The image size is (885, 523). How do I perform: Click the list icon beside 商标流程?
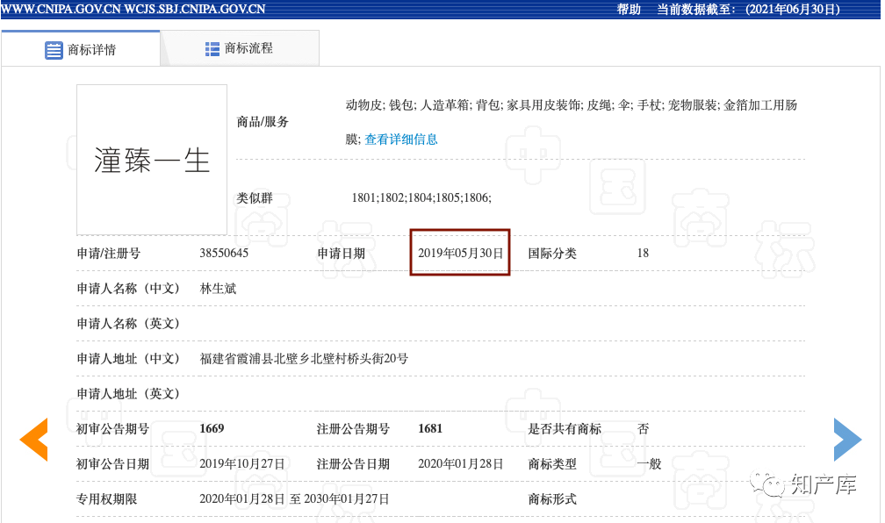coord(212,49)
